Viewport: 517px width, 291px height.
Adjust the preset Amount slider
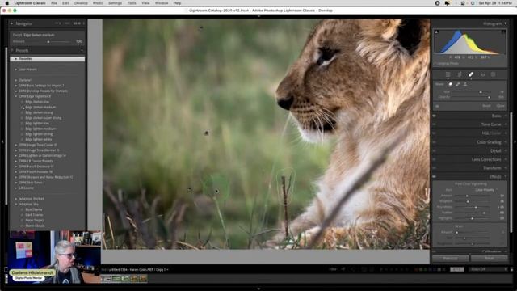pyautogui.click(x=48, y=41)
